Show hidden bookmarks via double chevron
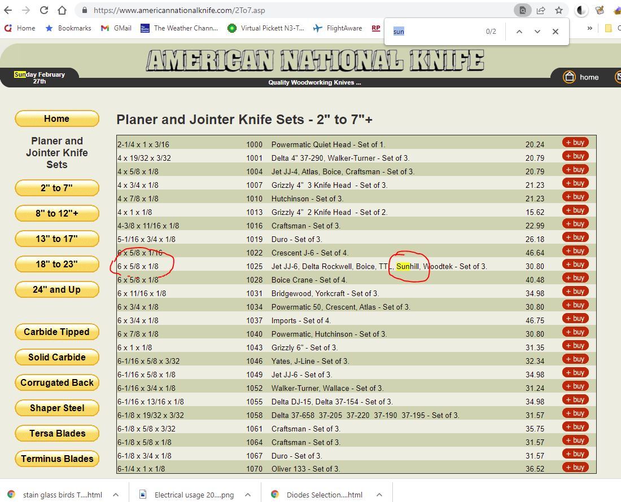 [590, 28]
